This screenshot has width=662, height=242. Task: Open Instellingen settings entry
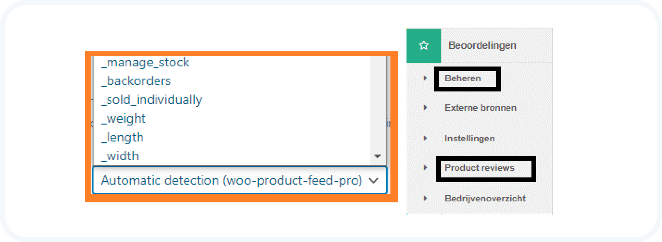click(x=470, y=138)
